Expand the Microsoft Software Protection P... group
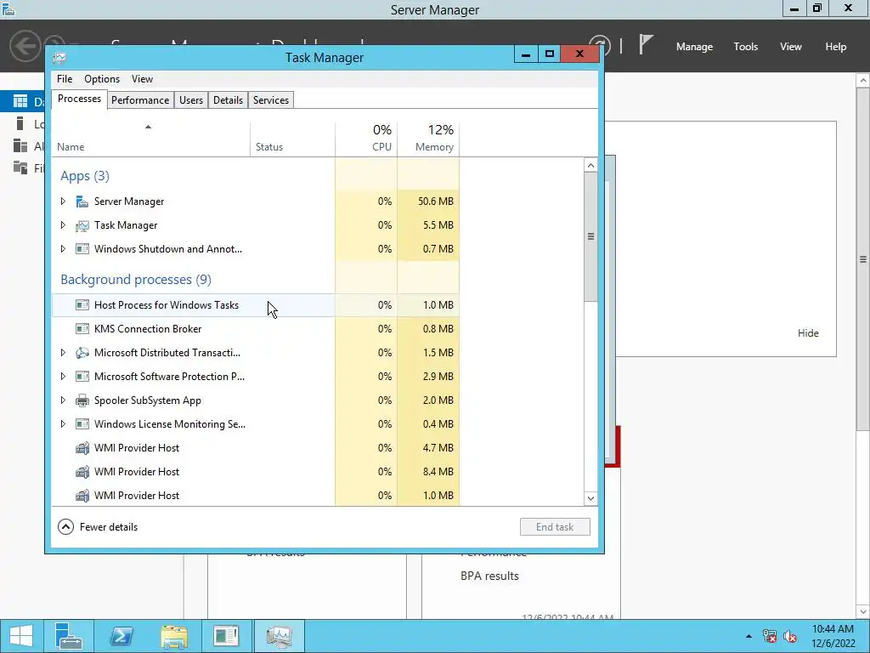The image size is (870, 653). pos(63,377)
